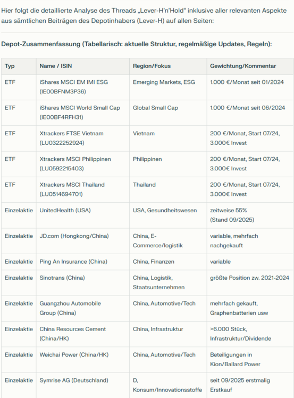Click the 'Vietnam' region cell
Image resolution: width=294 pixels, height=398 pixels.
168,139
